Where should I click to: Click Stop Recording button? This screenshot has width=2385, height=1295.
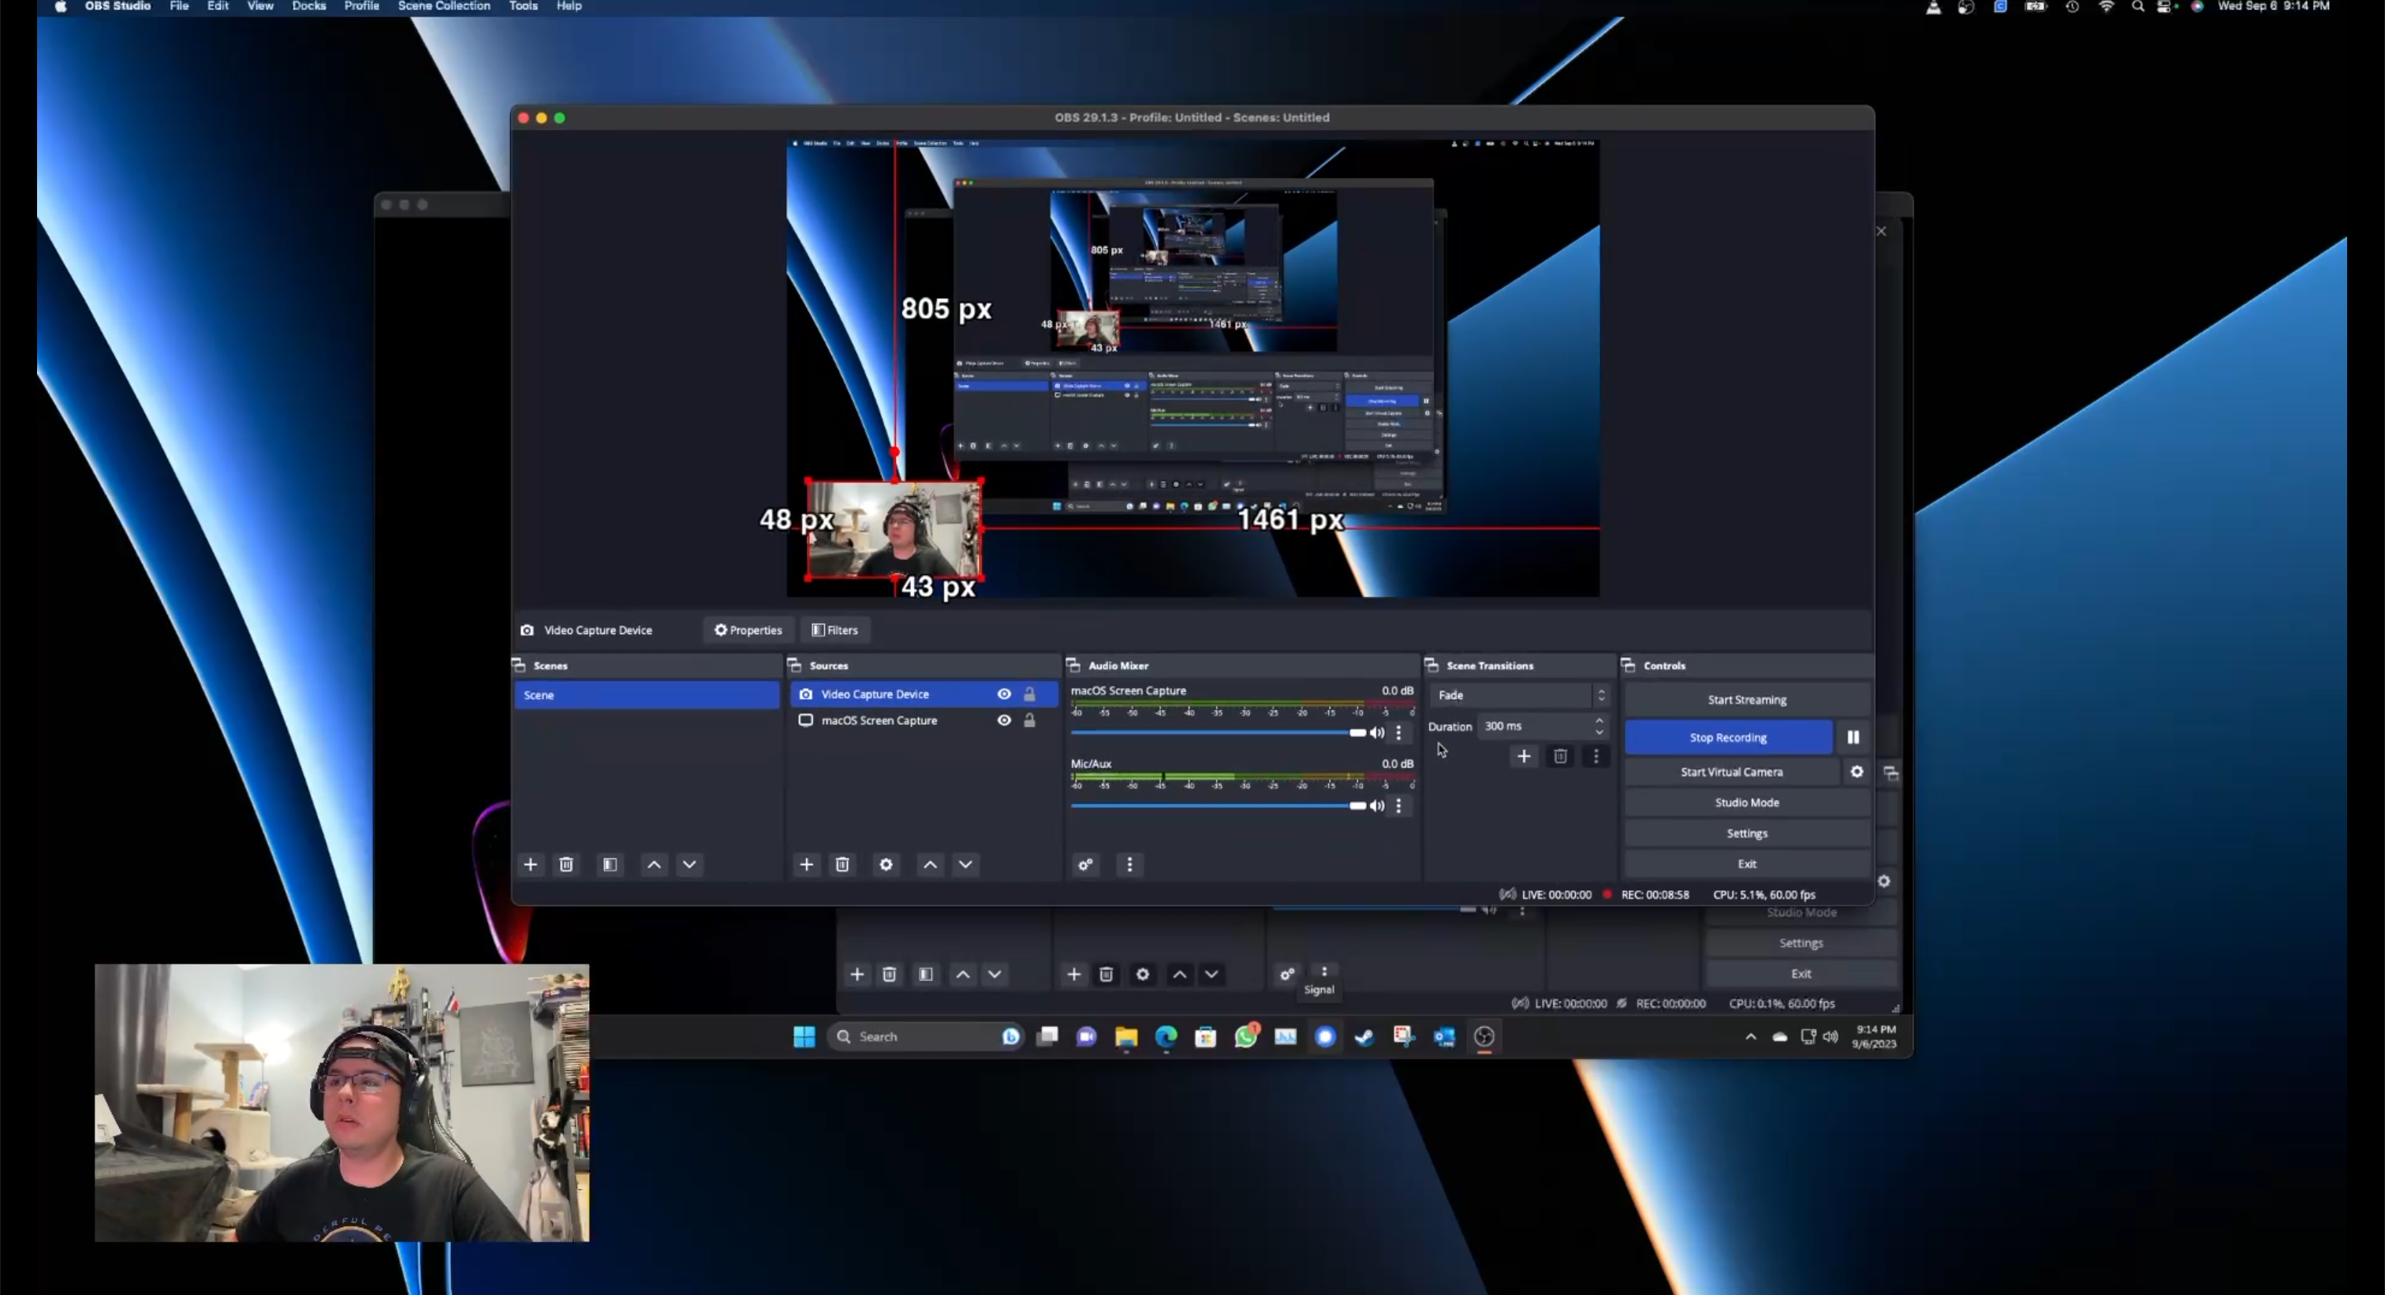pos(1728,737)
